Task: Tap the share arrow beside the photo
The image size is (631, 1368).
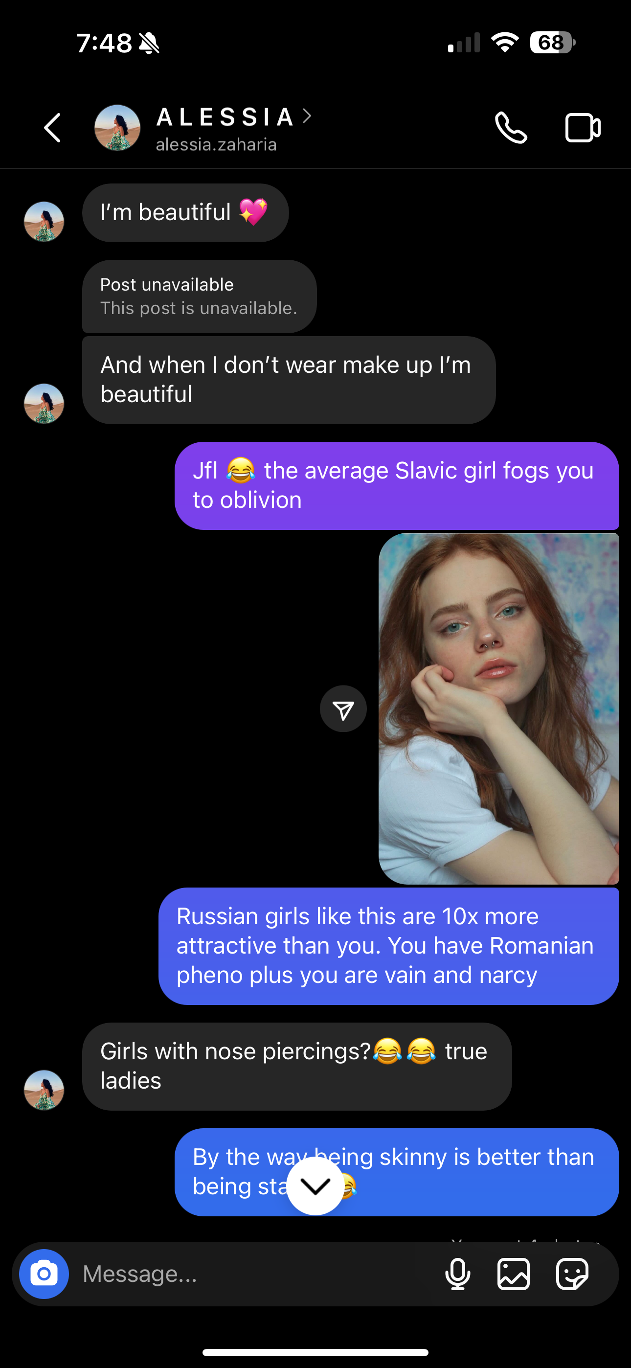Action: (x=343, y=709)
